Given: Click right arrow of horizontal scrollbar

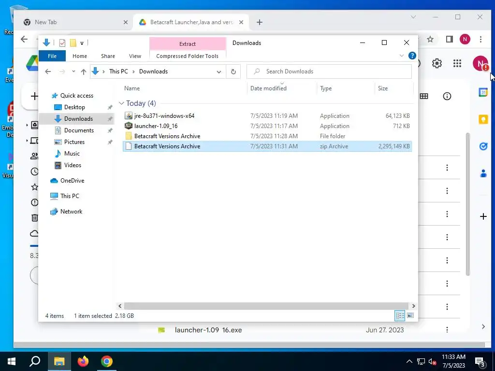Looking at the screenshot, I should tap(413, 306).
